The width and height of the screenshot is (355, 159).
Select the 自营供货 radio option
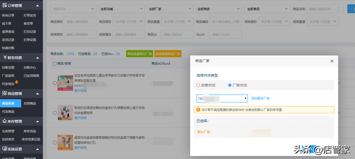click(x=198, y=85)
